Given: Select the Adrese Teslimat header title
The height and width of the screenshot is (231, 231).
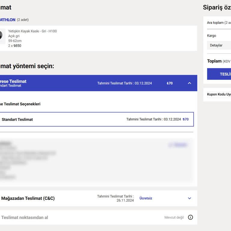Looking at the screenshot, I should tap(13, 81).
